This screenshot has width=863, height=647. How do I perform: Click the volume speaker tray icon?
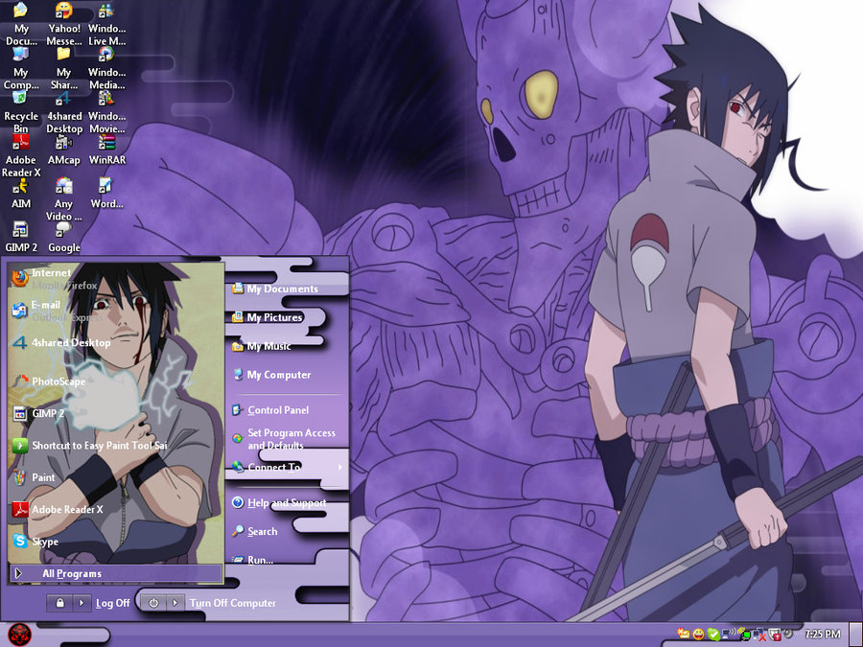pyautogui.click(x=788, y=633)
